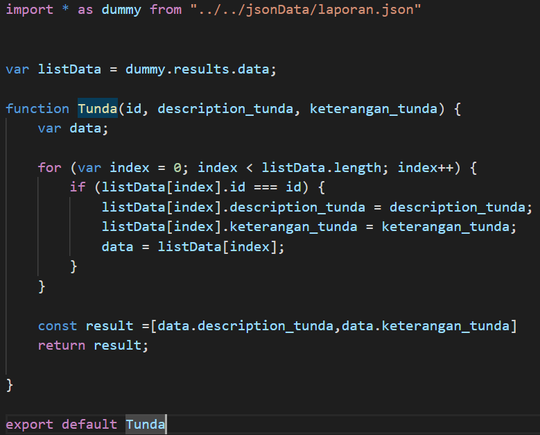Select the highlighted 'Tunda' function name
Image resolution: width=540 pixels, height=435 pixels.
pyautogui.click(x=98, y=109)
